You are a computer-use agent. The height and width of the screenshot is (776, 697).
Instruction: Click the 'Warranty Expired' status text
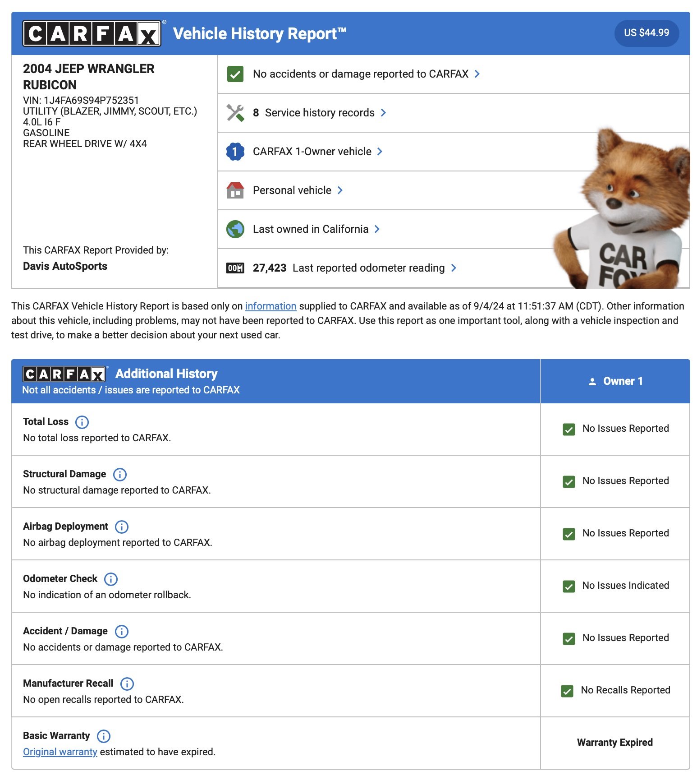point(615,743)
